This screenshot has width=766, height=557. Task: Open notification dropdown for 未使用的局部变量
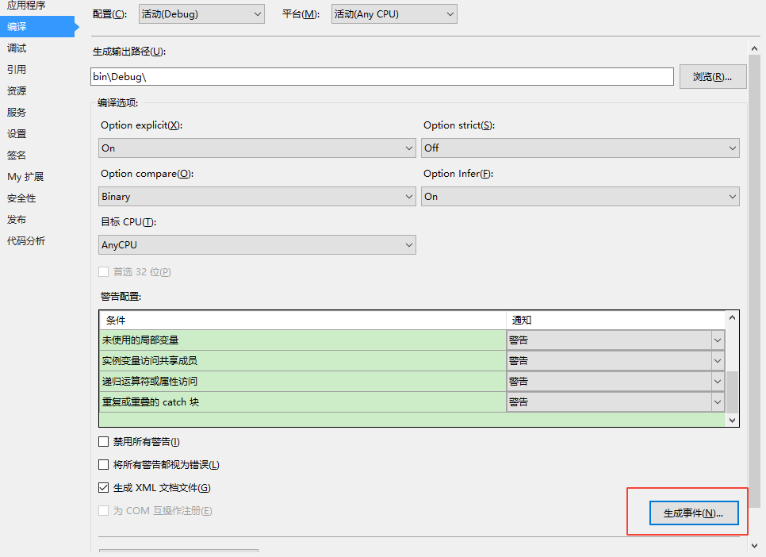point(717,340)
